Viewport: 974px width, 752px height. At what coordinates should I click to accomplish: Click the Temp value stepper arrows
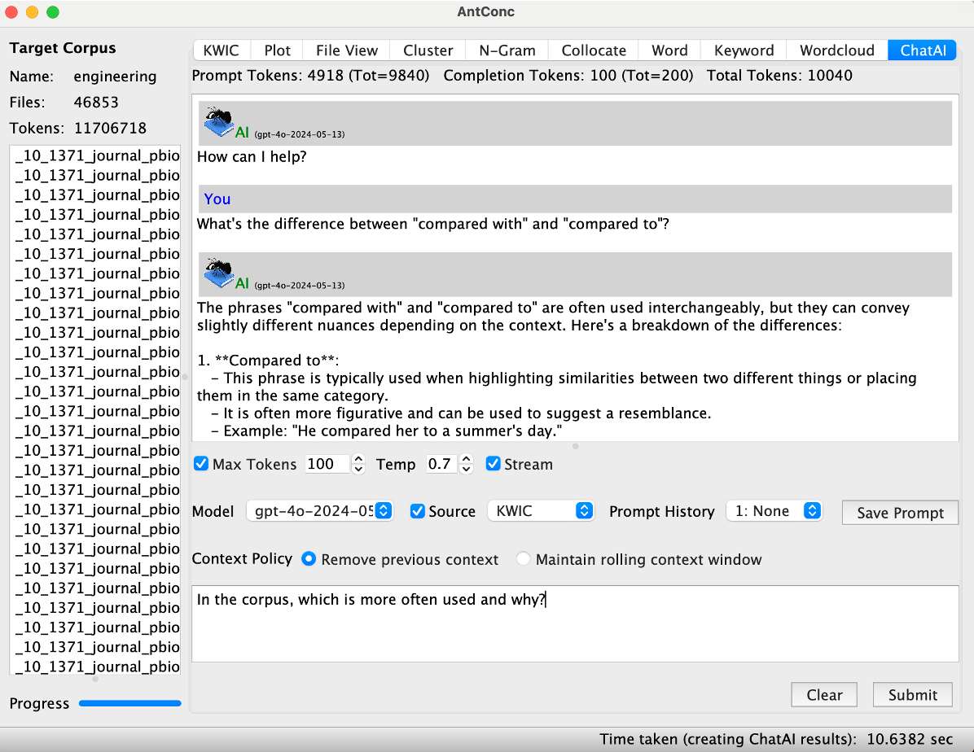[466, 464]
